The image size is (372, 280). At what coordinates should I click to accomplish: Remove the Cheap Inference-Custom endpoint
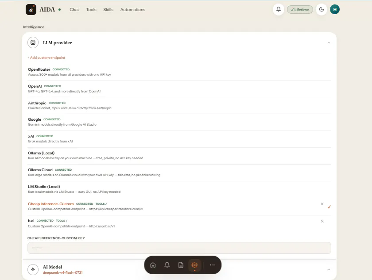tap(322, 204)
